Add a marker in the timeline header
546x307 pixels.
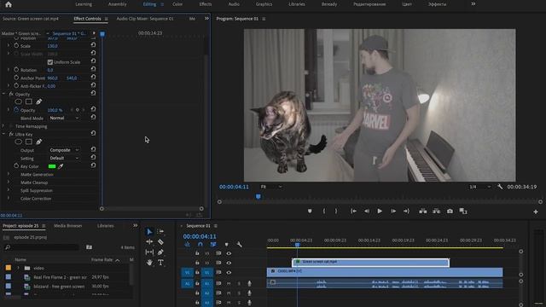click(x=227, y=245)
